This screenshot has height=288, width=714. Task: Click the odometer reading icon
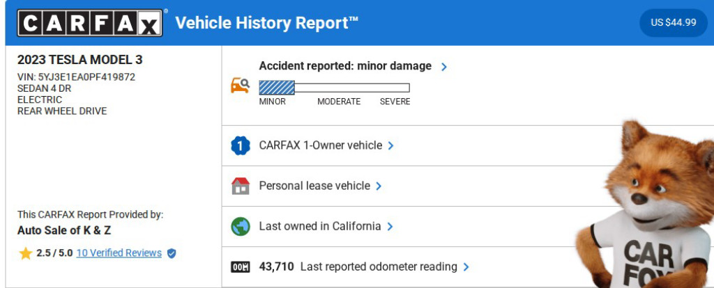[x=240, y=267]
